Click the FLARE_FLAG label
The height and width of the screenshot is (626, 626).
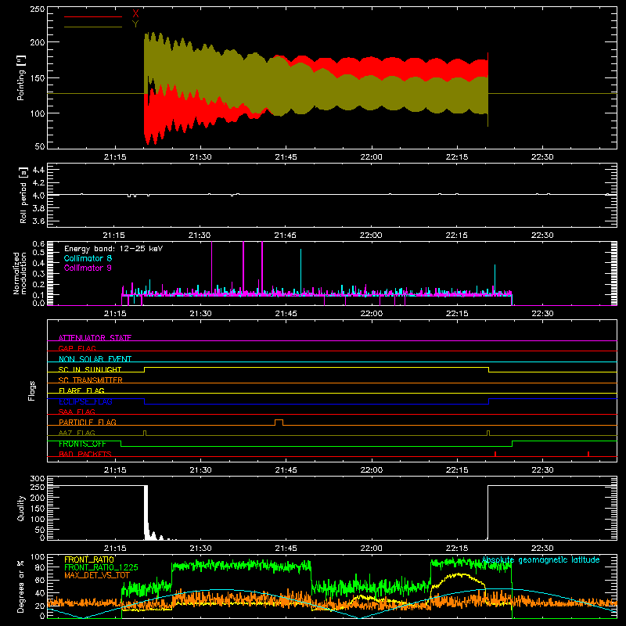coord(81,390)
